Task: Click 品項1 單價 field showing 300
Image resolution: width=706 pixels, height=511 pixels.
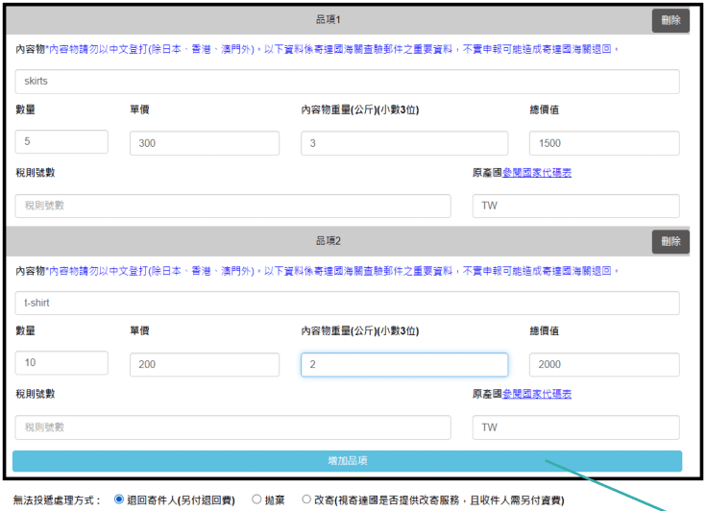Action: (x=205, y=143)
